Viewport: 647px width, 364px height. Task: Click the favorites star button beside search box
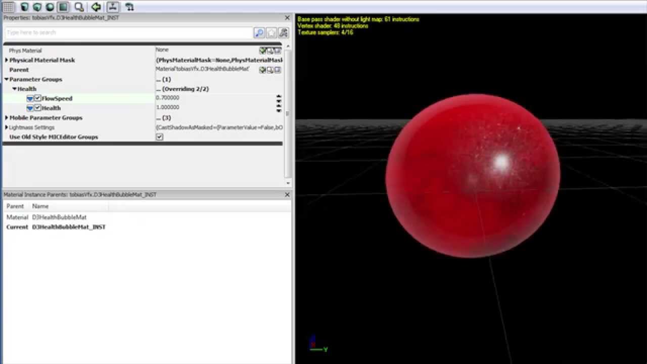pyautogui.click(x=271, y=33)
